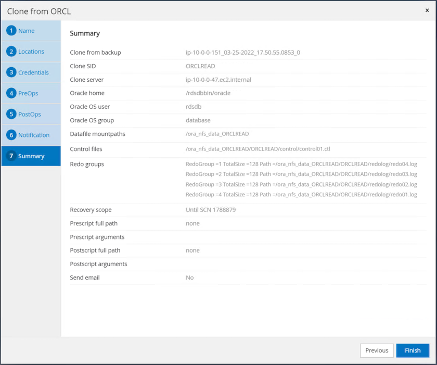Click the step 6 number circle
The height and width of the screenshot is (365, 437).
tap(11, 135)
